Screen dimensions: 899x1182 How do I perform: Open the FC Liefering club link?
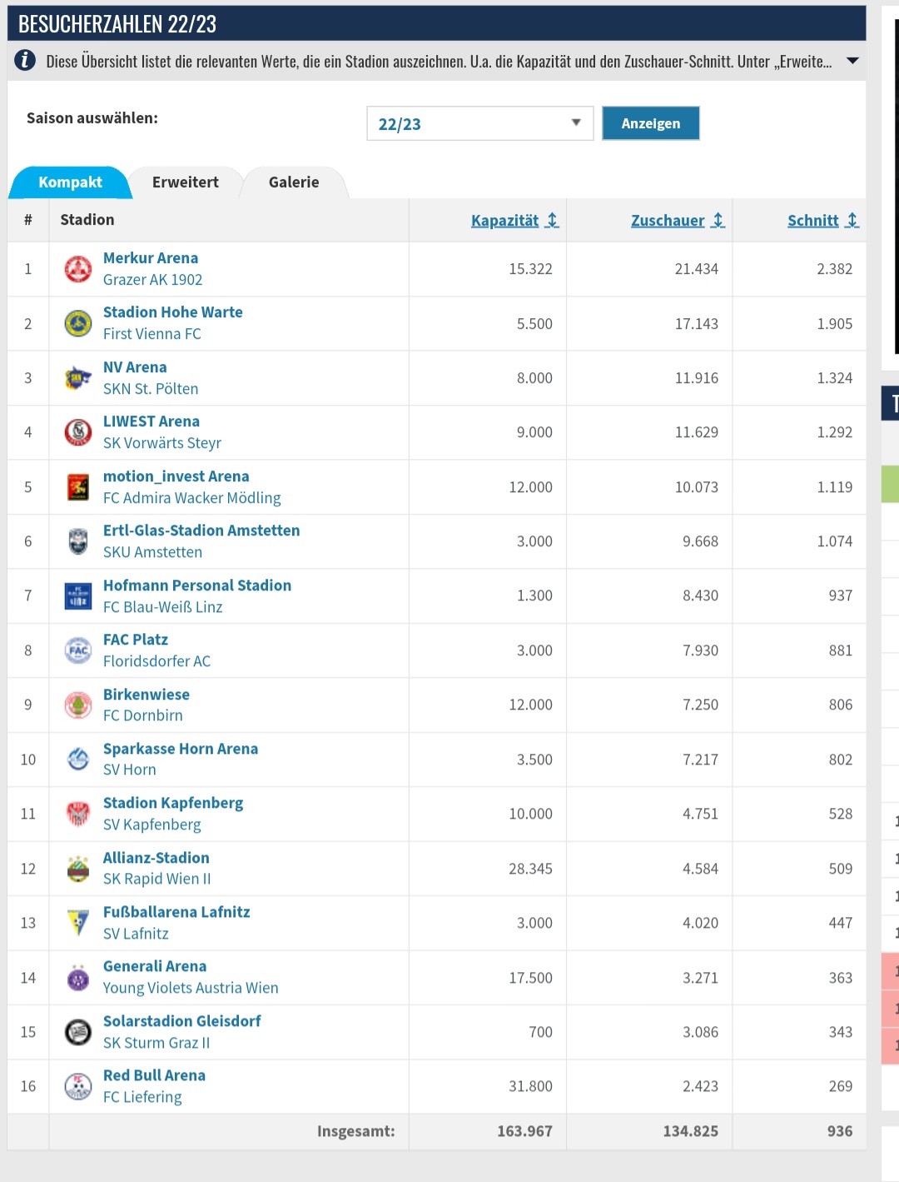pyautogui.click(x=142, y=1097)
